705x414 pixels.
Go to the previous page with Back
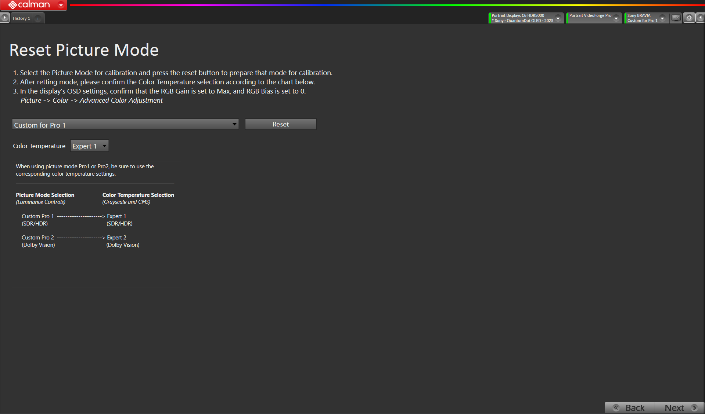pyautogui.click(x=630, y=408)
